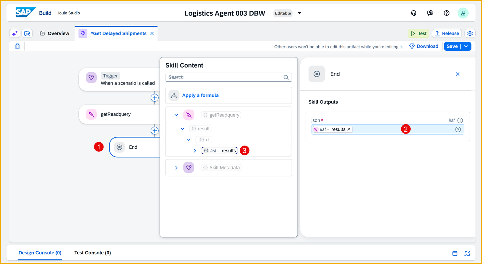Switch to the Overview tab
The width and height of the screenshot is (482, 264).
(x=55, y=33)
